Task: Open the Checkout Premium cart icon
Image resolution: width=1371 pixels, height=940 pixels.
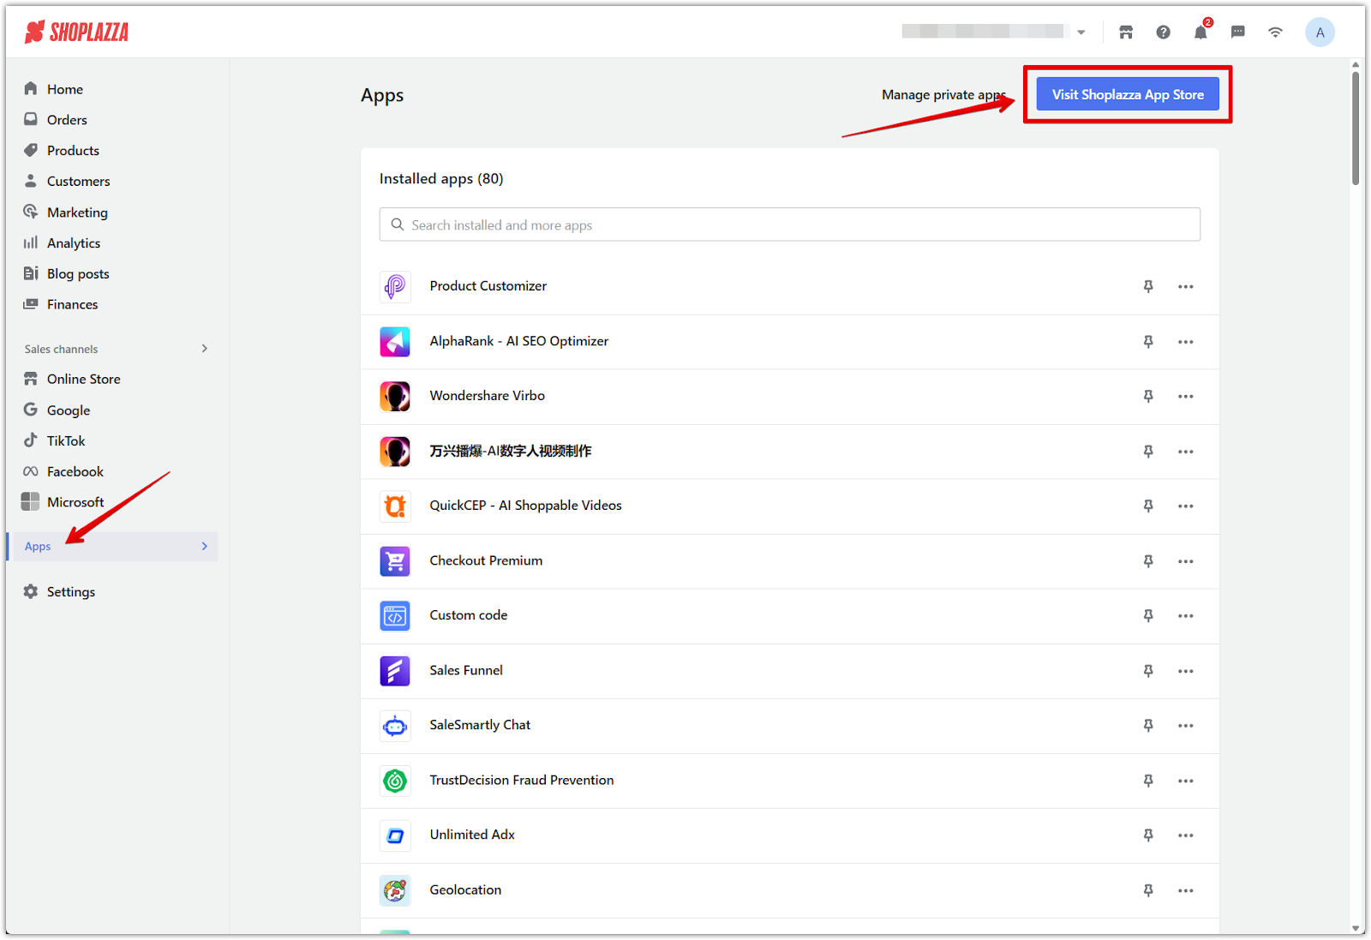Action: [395, 560]
